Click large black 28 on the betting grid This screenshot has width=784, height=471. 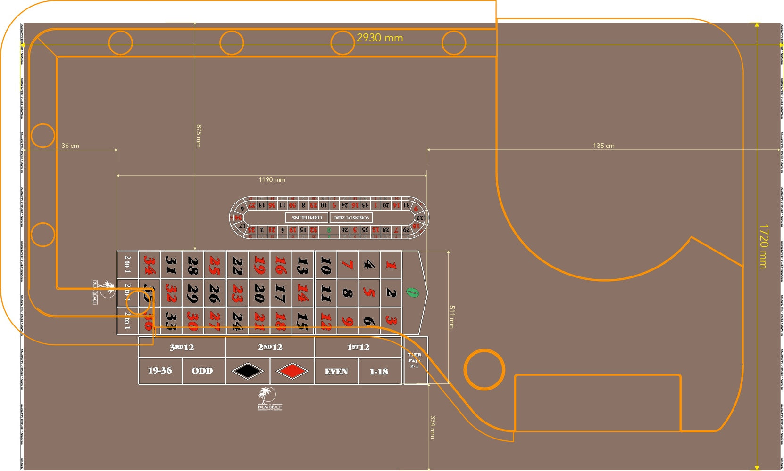(x=193, y=265)
